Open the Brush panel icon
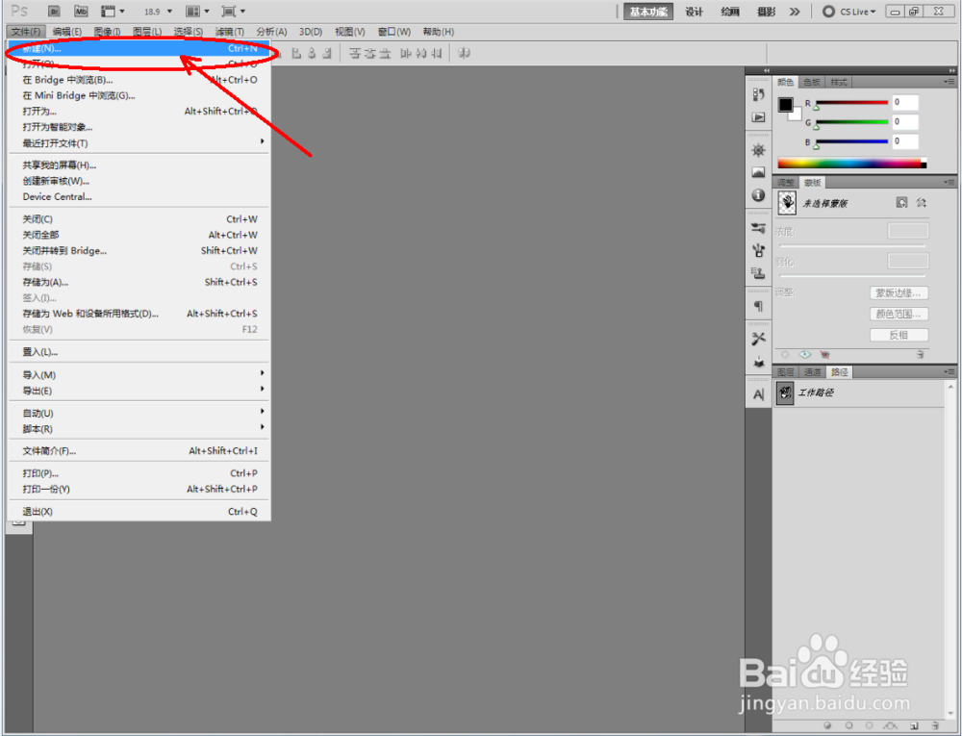 click(x=758, y=250)
